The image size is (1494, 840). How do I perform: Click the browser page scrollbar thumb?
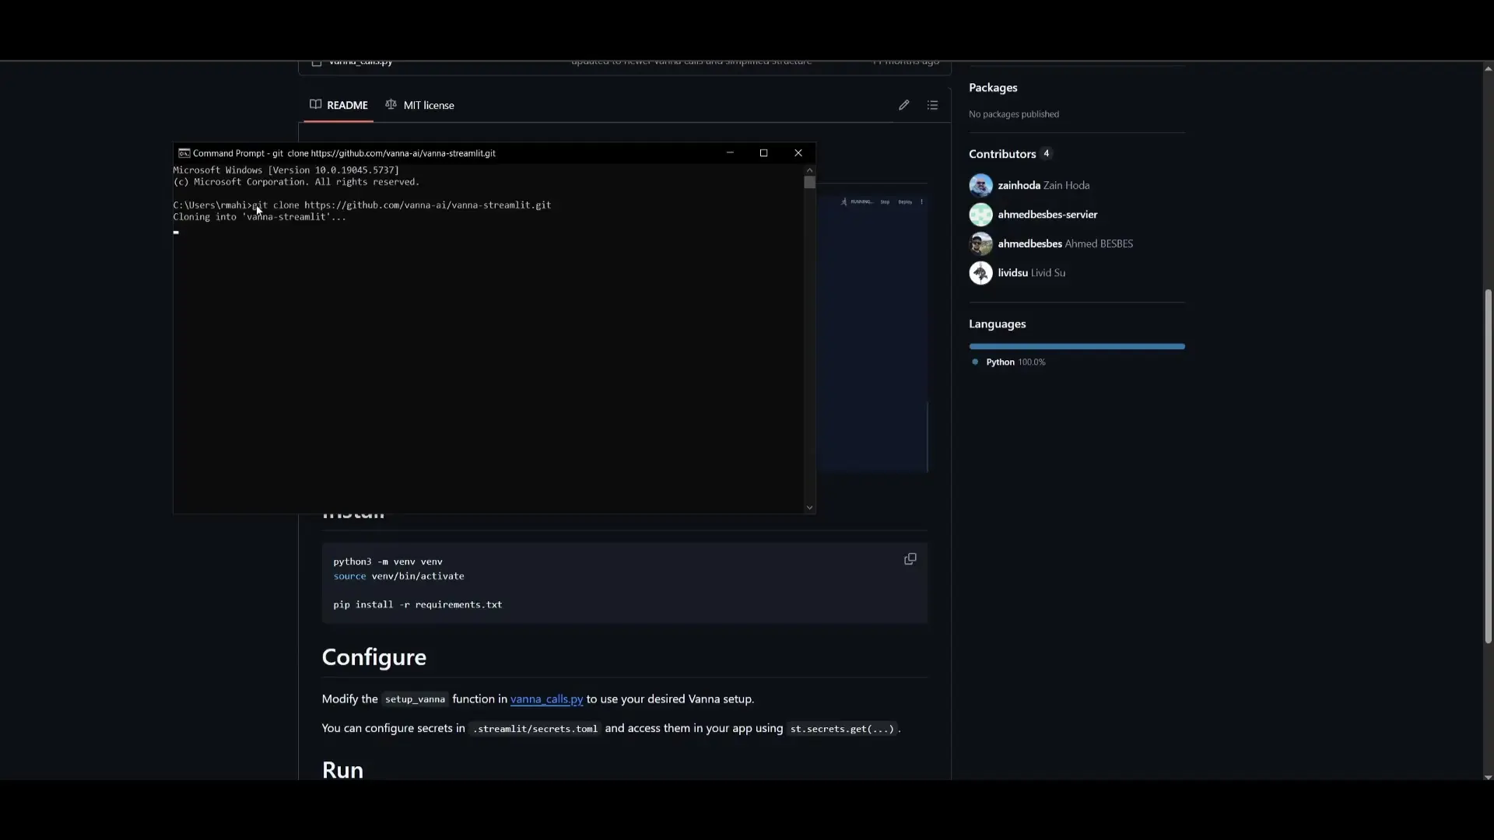pyautogui.click(x=1488, y=467)
